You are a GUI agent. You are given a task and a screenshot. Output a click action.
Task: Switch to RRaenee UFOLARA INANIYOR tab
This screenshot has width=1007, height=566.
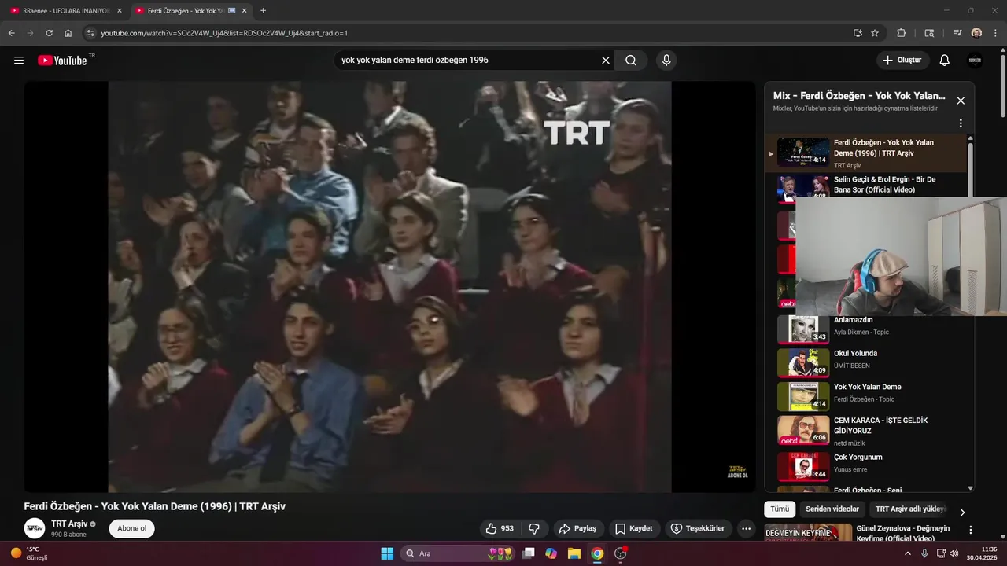click(66, 11)
